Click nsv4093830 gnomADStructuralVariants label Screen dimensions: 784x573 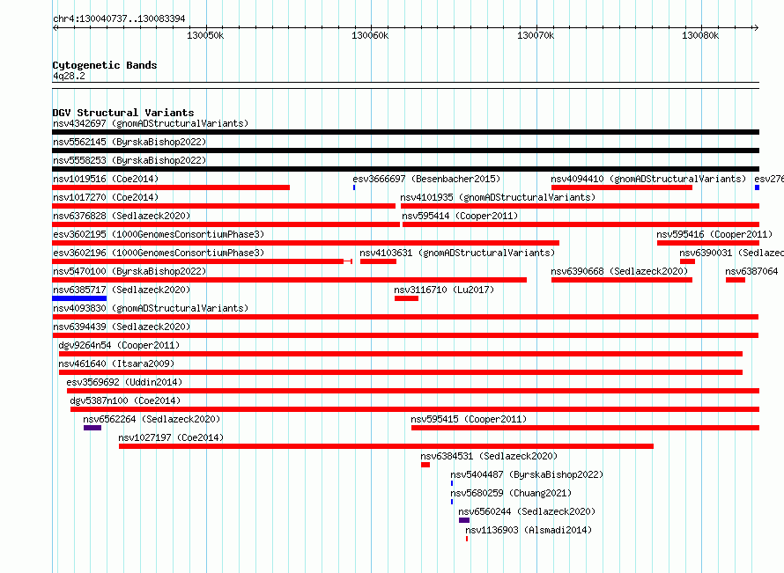pyautogui.click(x=151, y=308)
